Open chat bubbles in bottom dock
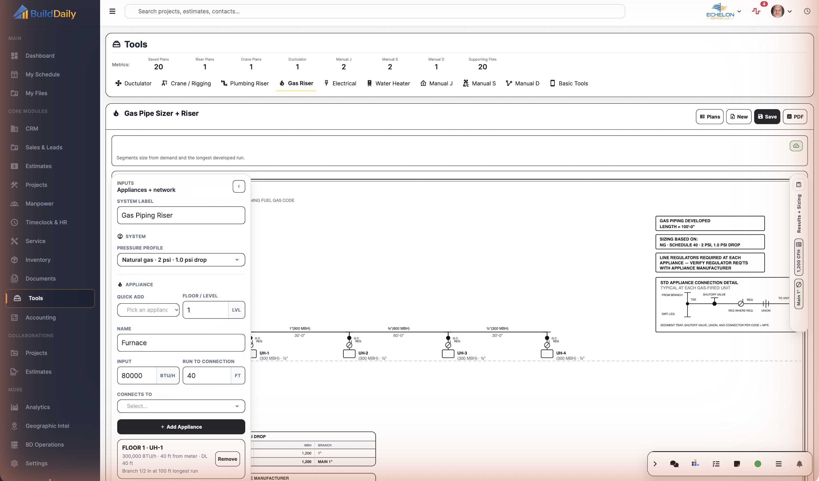Image resolution: width=819 pixels, height=481 pixels. [x=674, y=464]
